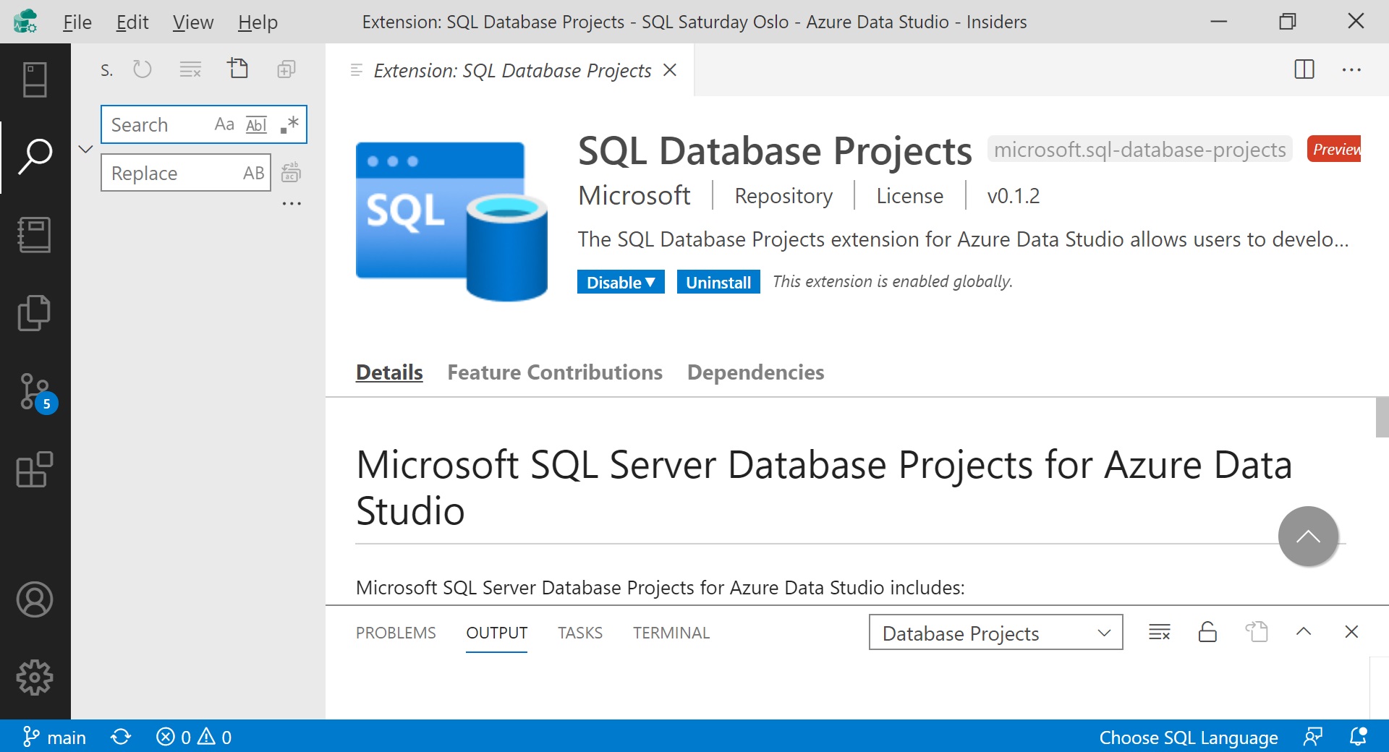This screenshot has width=1389, height=752.
Task: Open the Database Projects output channel selector
Action: (995, 632)
